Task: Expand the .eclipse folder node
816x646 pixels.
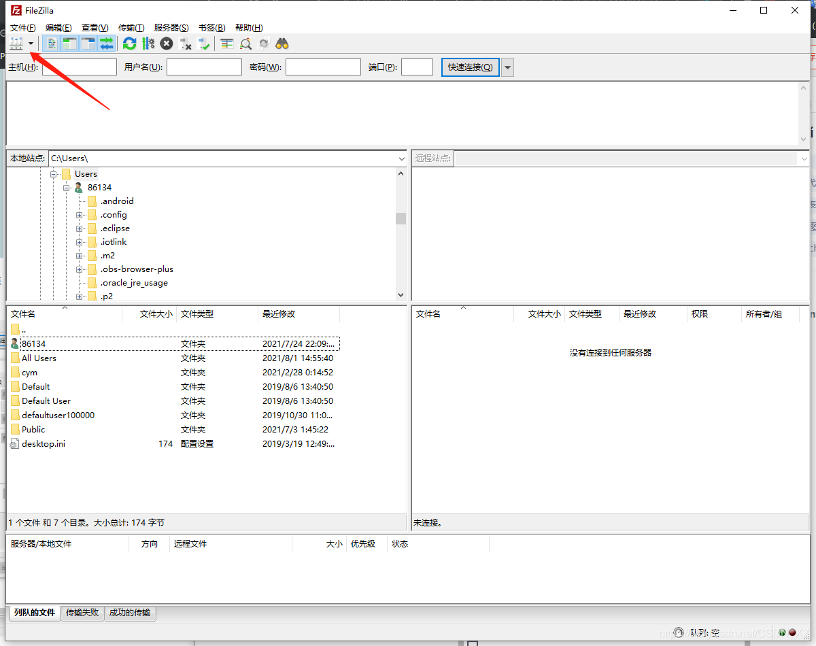Action: coord(80,228)
